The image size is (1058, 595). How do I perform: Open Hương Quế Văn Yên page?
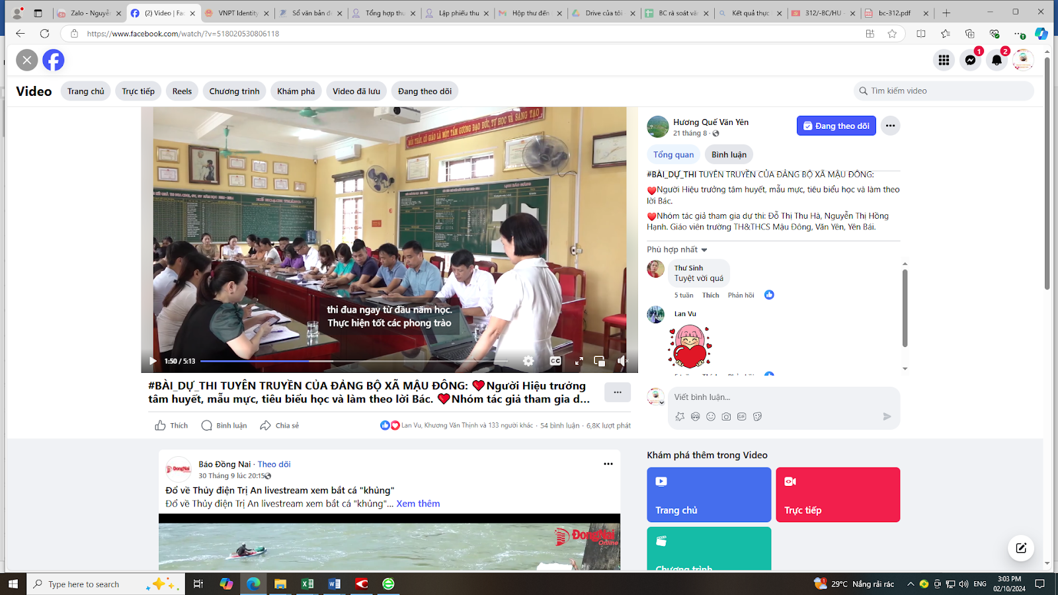click(711, 122)
